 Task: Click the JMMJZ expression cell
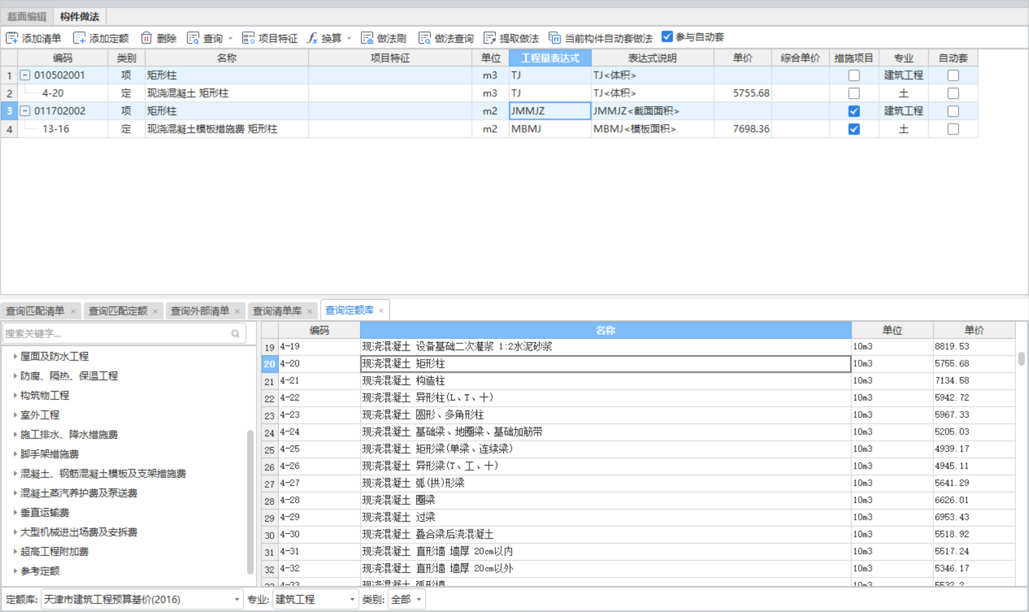[x=549, y=111]
